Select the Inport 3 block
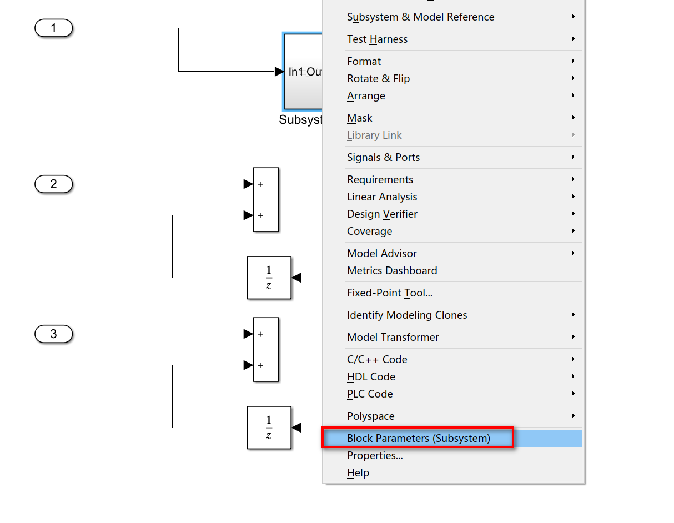 [x=54, y=334]
